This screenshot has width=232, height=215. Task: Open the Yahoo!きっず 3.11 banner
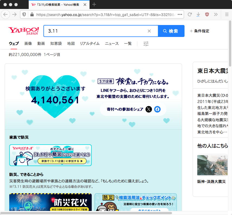[x=50, y=155]
